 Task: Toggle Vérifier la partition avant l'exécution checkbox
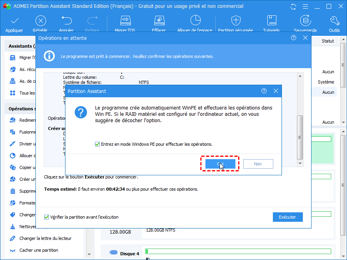46,217
